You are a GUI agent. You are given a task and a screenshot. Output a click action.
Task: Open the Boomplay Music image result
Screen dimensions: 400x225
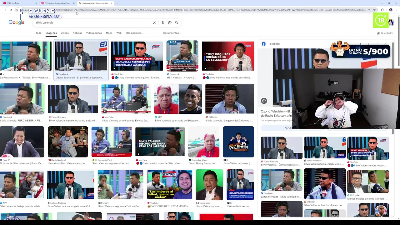point(203,142)
